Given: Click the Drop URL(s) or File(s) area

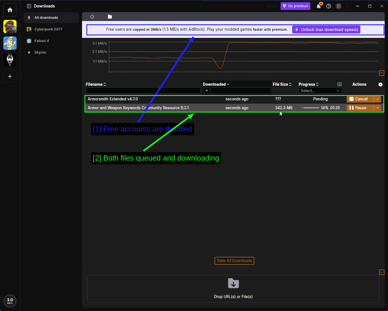Looking at the screenshot, I should 233,289.
